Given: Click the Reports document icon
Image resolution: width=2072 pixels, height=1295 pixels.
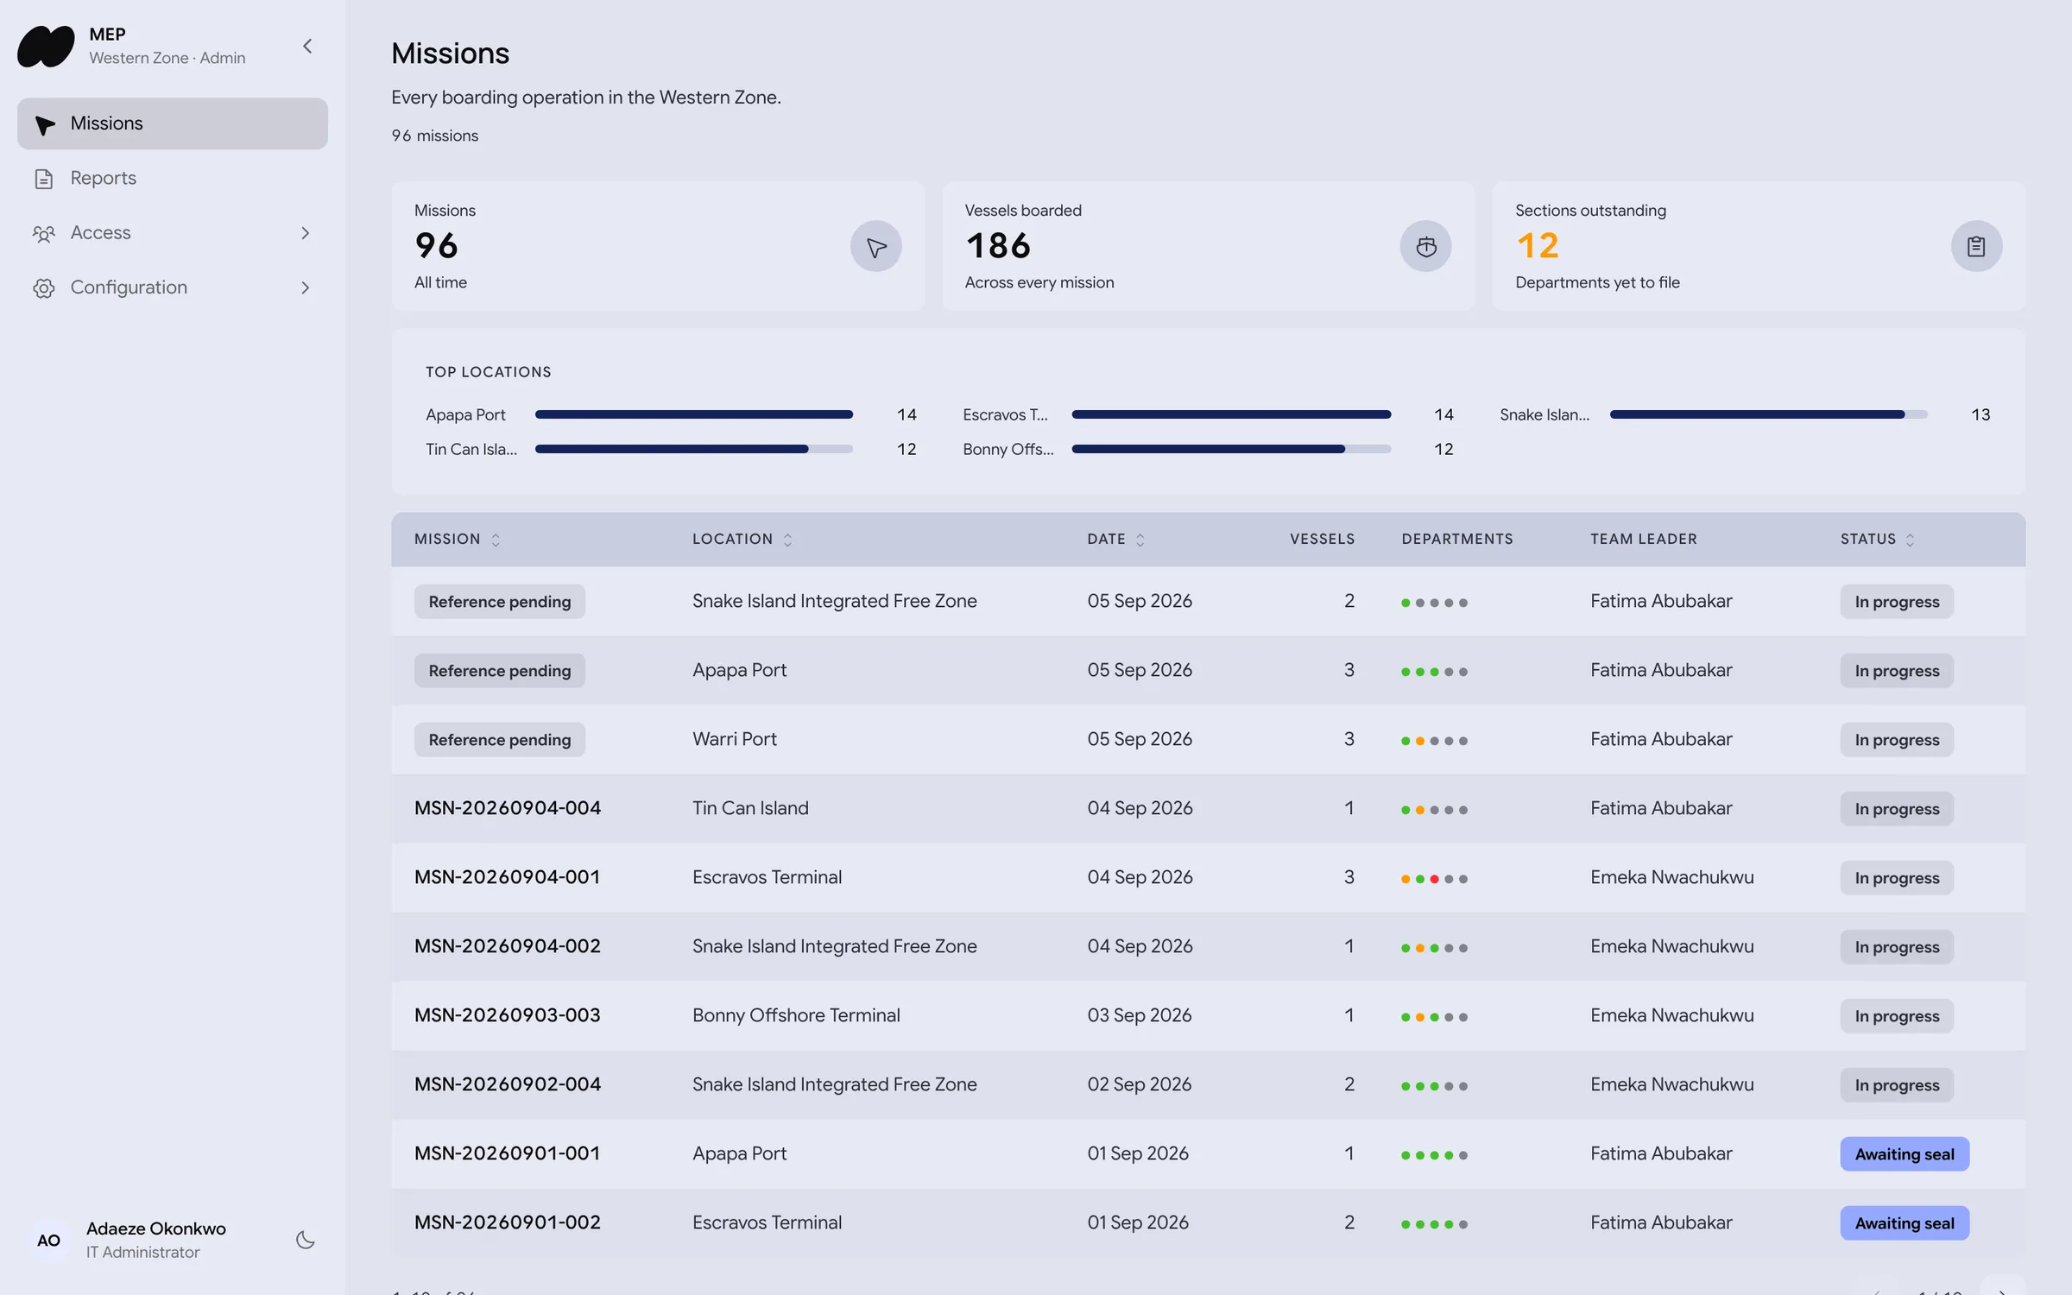Looking at the screenshot, I should (44, 179).
